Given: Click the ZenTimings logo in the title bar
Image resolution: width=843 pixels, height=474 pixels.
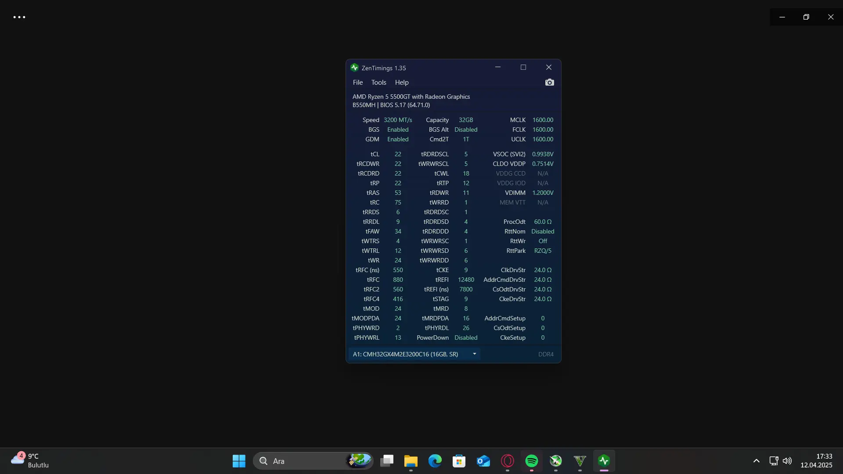Looking at the screenshot, I should point(354,68).
